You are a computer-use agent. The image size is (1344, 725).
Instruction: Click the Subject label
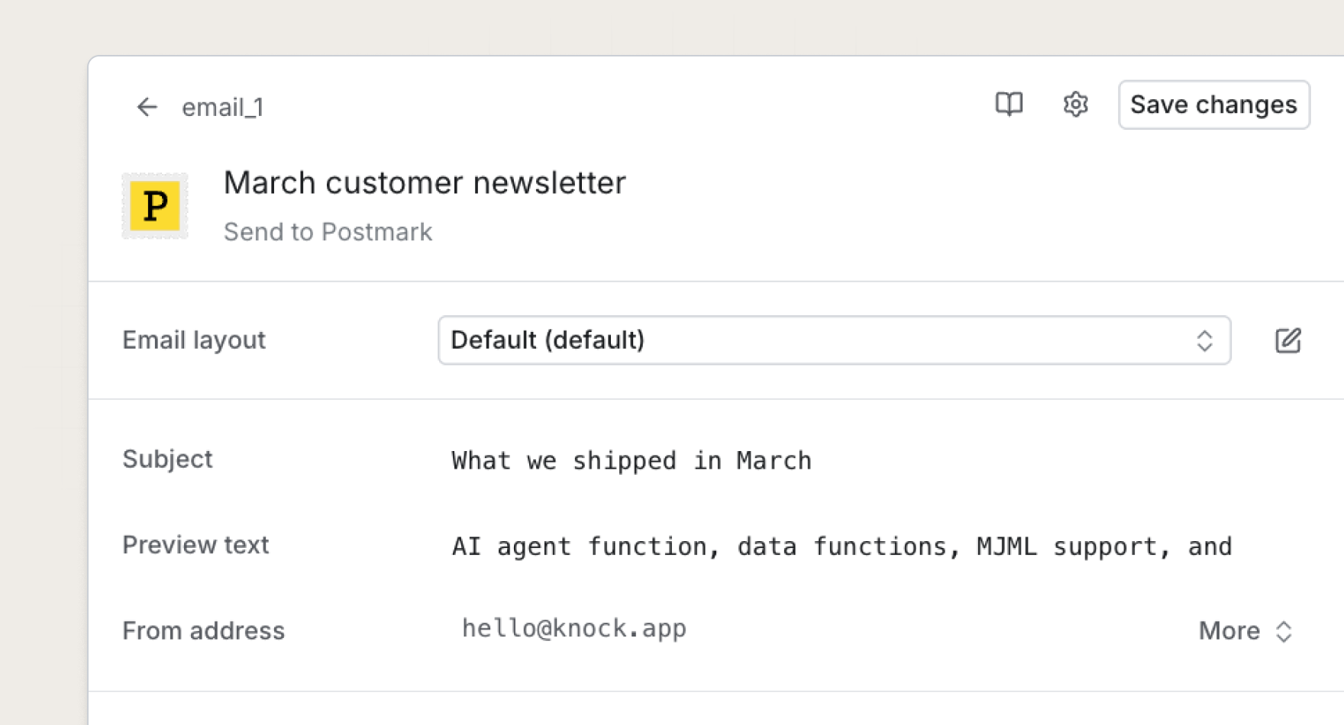[x=167, y=459]
